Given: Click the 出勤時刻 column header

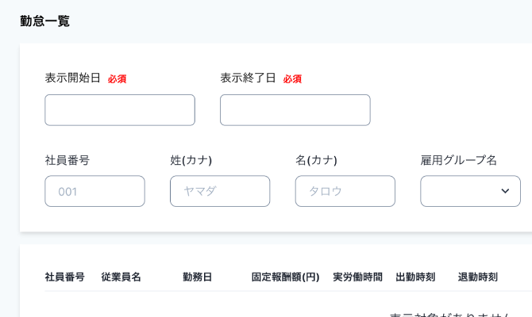Looking at the screenshot, I should [415, 277].
